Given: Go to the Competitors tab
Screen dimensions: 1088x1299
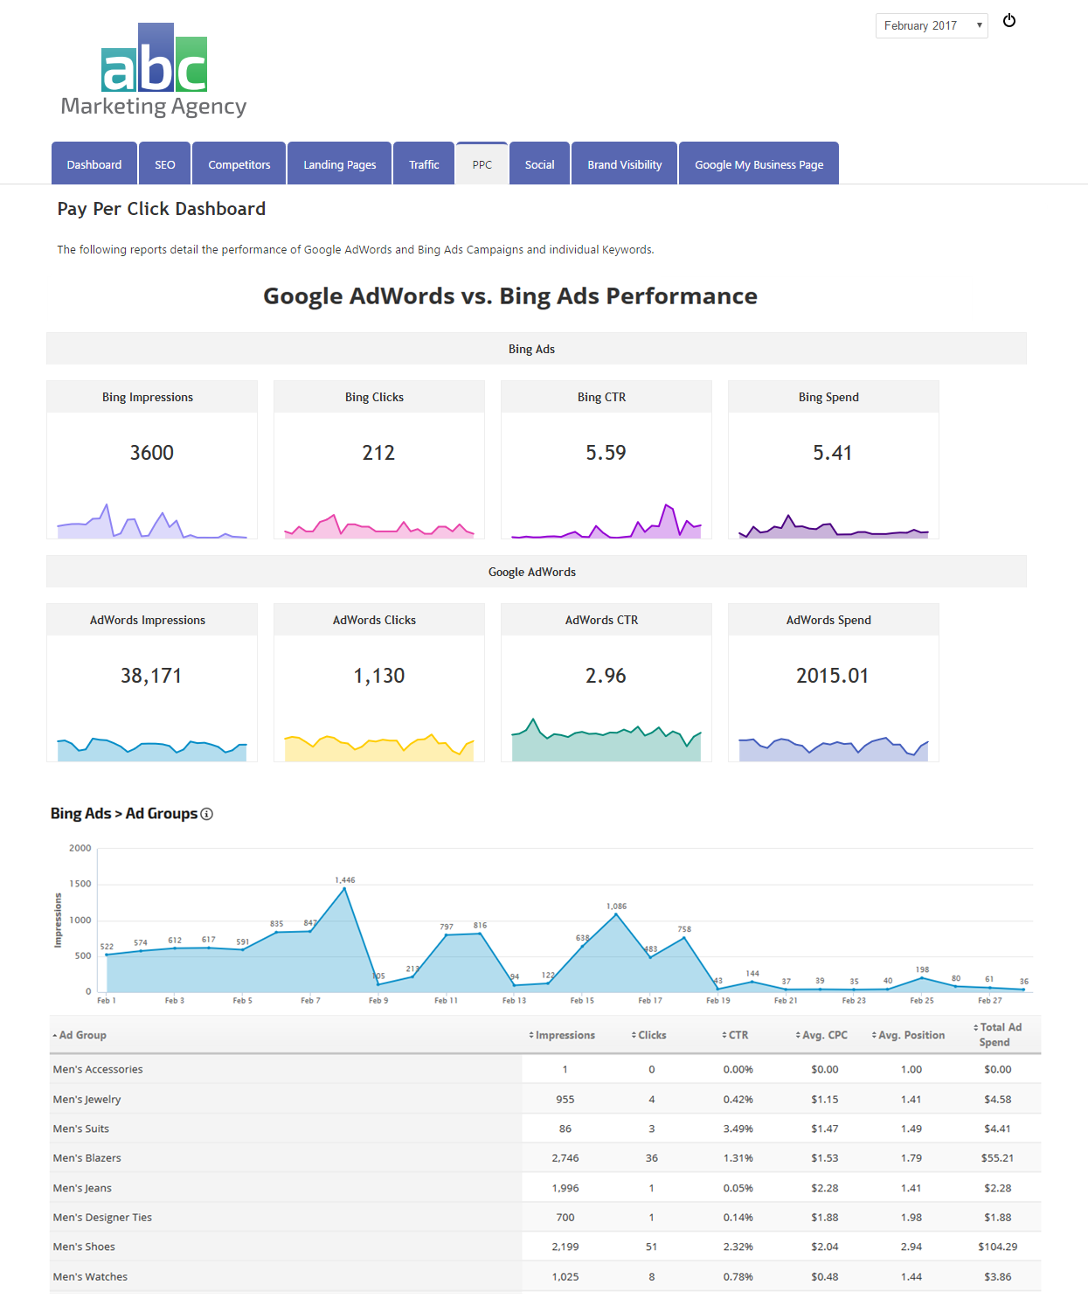Looking at the screenshot, I should pos(239,164).
